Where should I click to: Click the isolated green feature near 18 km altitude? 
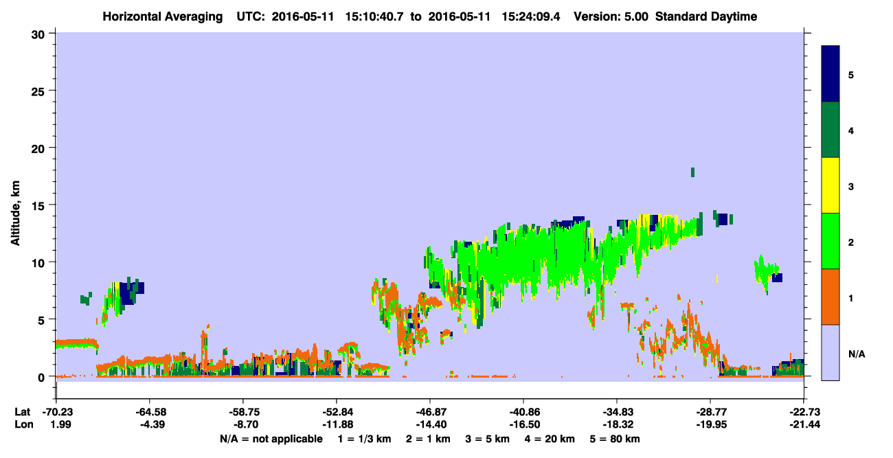(x=692, y=172)
